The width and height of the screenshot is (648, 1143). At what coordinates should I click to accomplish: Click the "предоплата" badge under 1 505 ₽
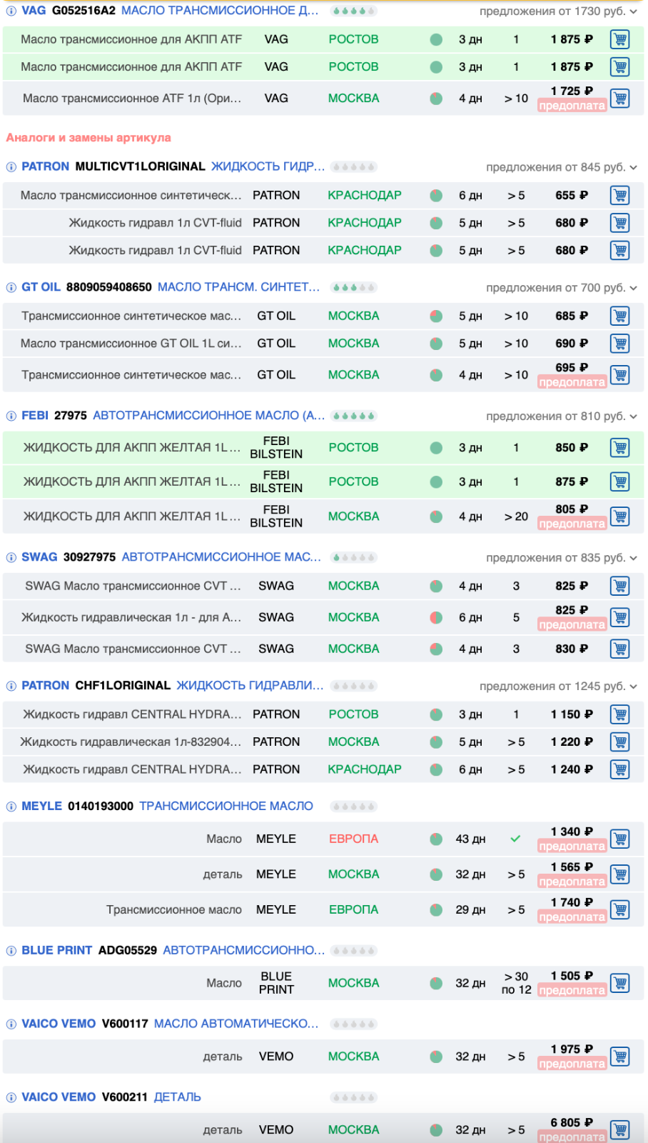click(572, 990)
